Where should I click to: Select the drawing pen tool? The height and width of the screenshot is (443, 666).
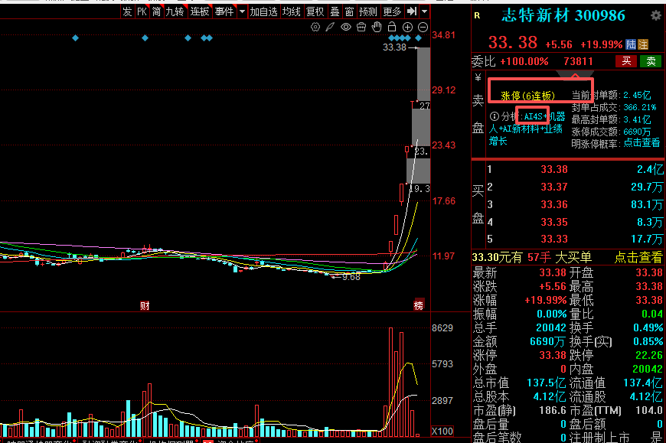tap(330, 28)
